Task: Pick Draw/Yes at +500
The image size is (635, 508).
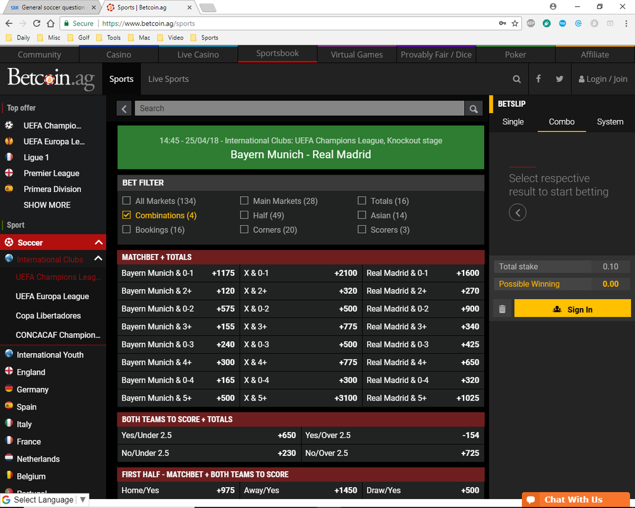Action: coord(423,490)
